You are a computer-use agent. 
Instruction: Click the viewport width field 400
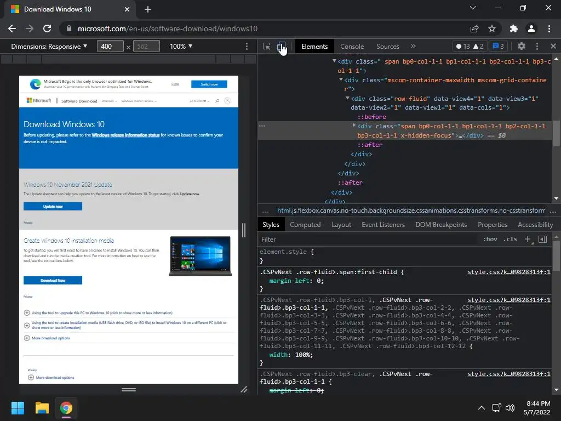tap(110, 47)
